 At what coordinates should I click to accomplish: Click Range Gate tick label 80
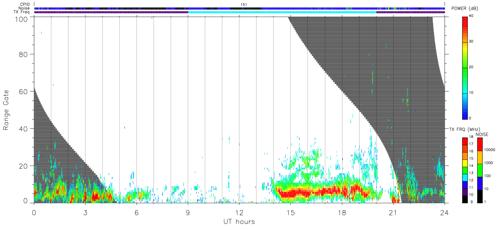[x=23, y=54]
